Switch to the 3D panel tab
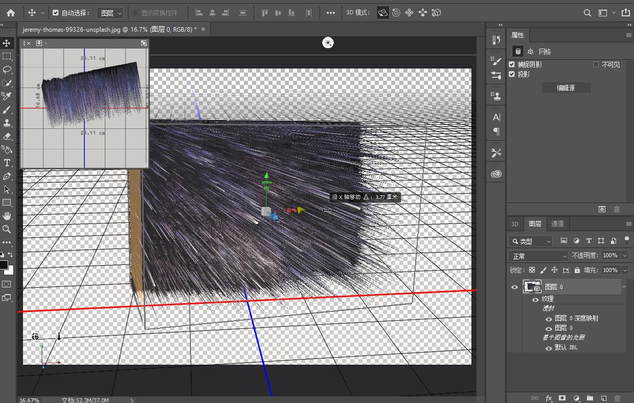Image resolution: width=634 pixels, height=403 pixels. pos(515,223)
